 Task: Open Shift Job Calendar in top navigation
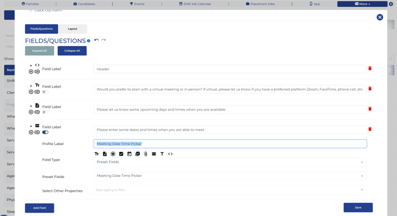pos(195,4)
